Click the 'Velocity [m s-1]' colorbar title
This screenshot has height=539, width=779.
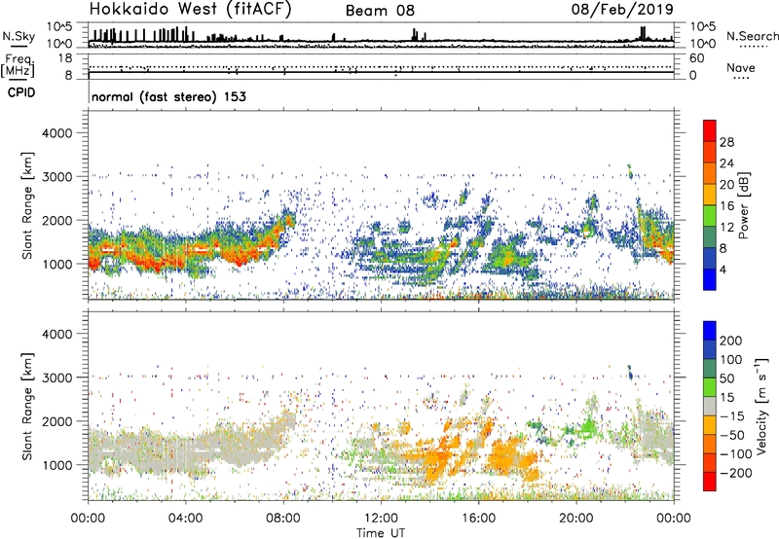pyautogui.click(x=760, y=406)
